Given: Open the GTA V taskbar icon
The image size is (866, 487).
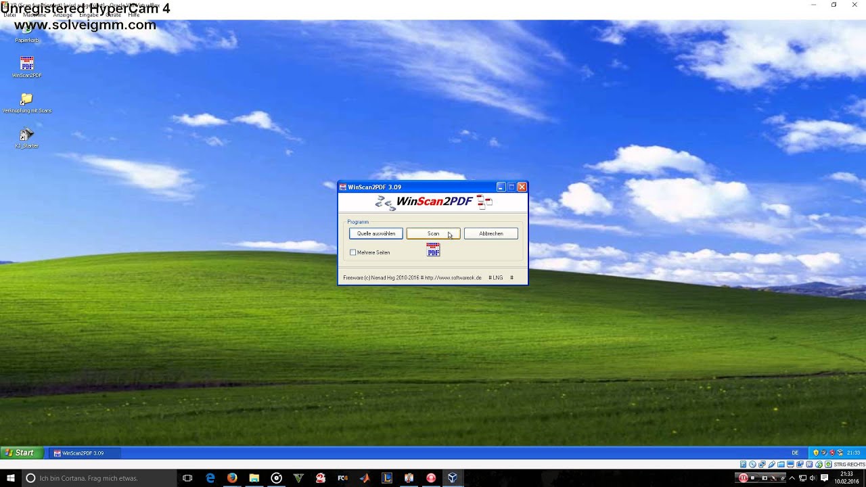Looking at the screenshot, I should click(x=298, y=478).
